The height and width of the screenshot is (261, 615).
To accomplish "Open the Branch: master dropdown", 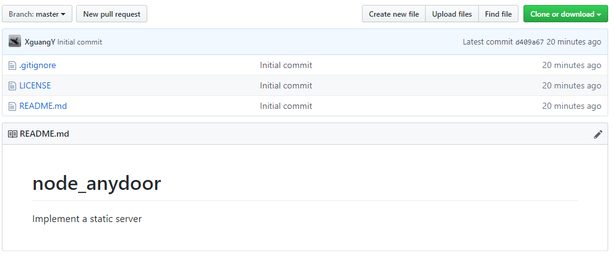I will coord(37,14).
